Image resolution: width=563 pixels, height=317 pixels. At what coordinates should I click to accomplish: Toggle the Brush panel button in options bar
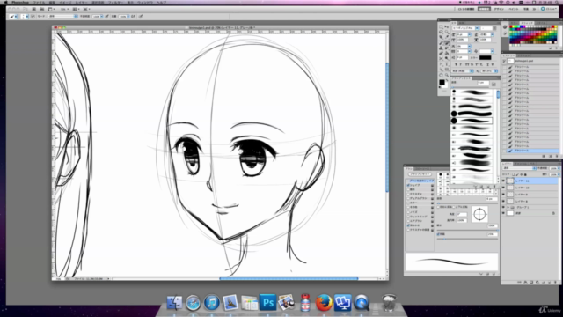[x=33, y=16]
